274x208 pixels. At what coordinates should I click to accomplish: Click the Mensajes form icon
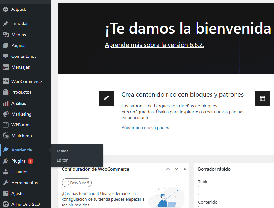tap(6, 67)
